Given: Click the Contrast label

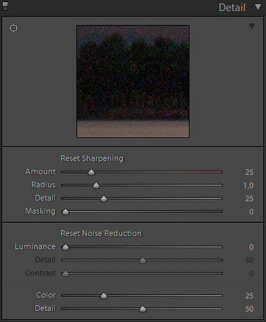Looking at the screenshot, I should (40, 273).
